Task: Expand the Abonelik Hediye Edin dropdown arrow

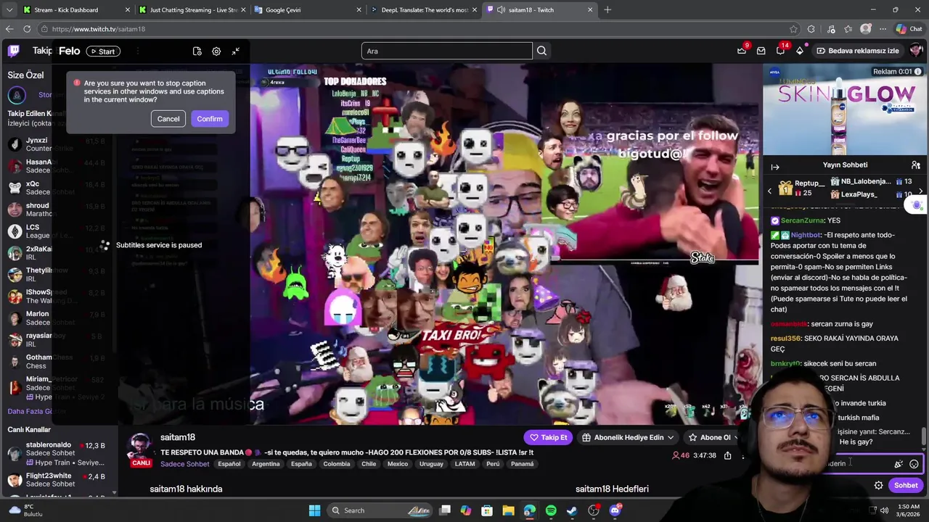Action: (671, 437)
